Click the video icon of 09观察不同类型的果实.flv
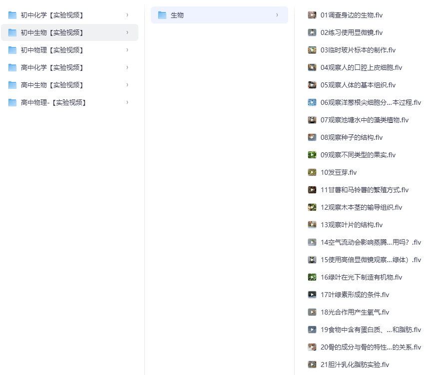Viewport: 434px width, 375px height. (x=312, y=155)
